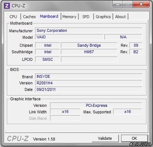Click the Max. Supported x16 field
Image resolution: width=153 pixels, height=147 pixels.
(x=128, y=112)
